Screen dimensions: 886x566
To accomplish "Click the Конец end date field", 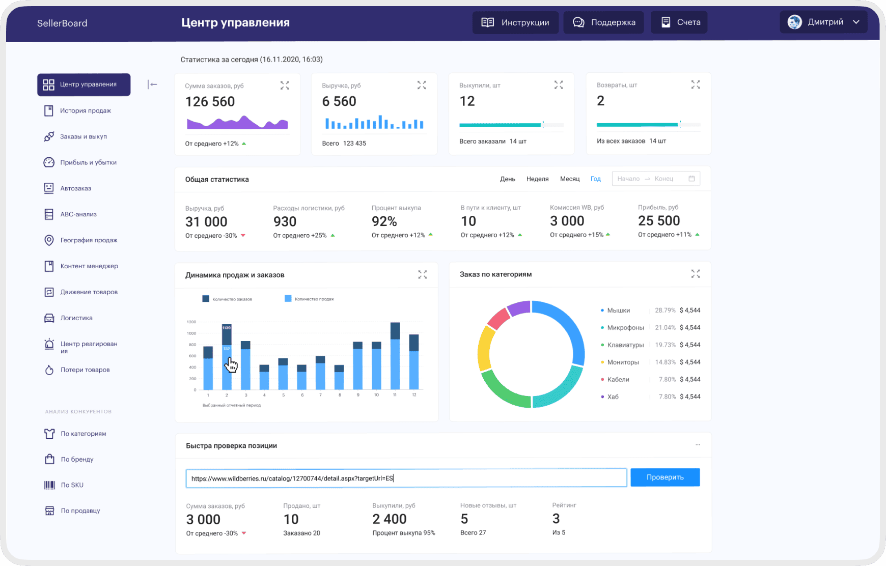I will [x=664, y=179].
